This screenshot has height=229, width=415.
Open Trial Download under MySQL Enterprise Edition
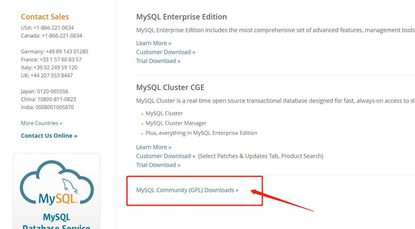coord(158,61)
